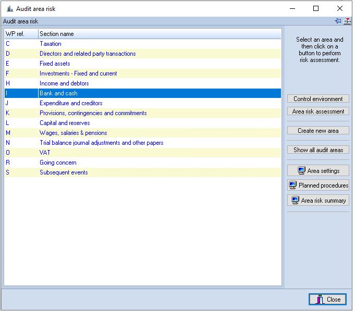The image size is (355, 311).
Task: Maximize the Audit area risk window
Action: coord(316,8)
